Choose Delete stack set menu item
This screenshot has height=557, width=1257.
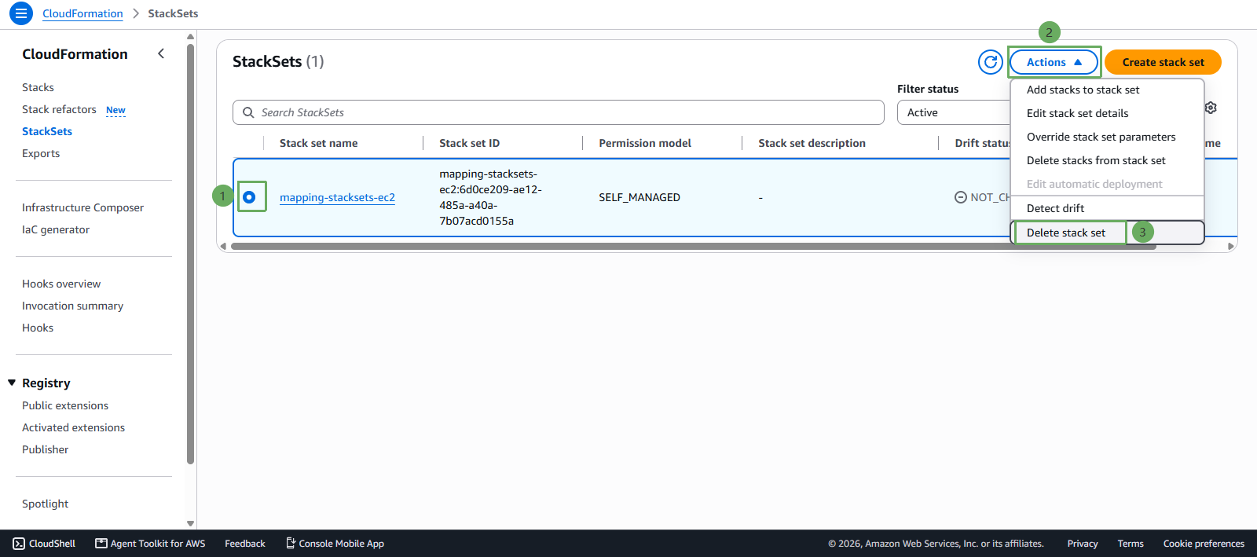[x=1107, y=233]
